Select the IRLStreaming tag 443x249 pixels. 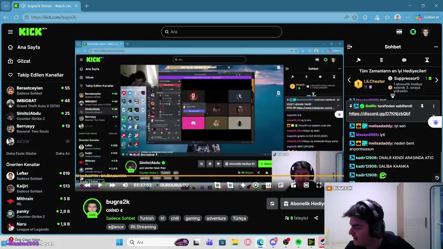143,227
